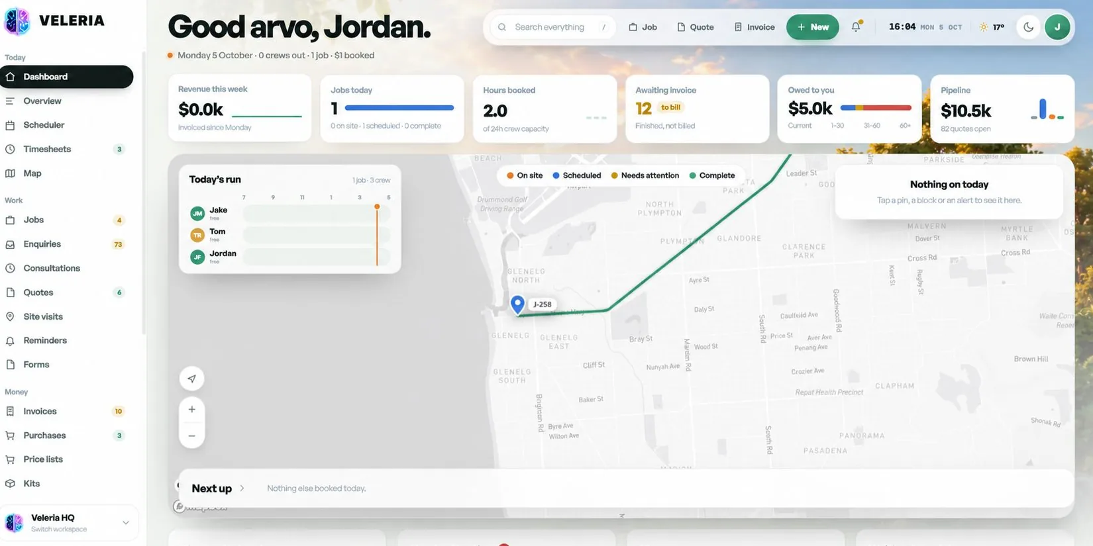Click Jordan's JF avatar in Today's run
This screenshot has height=546, width=1093.
pos(197,257)
